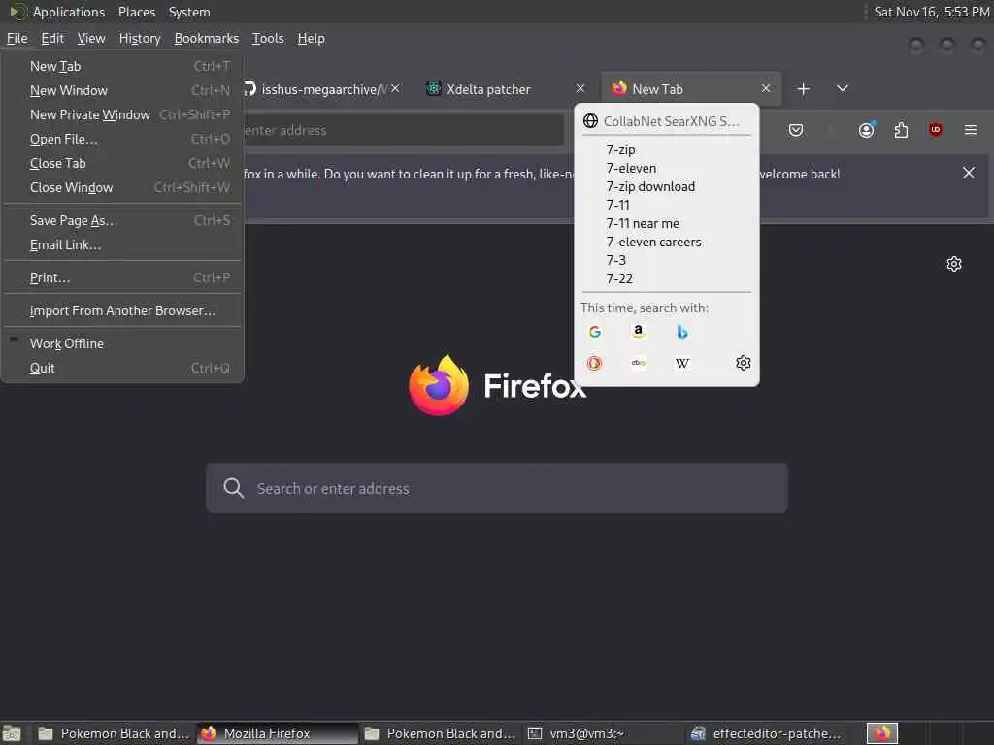Toggle Work Offline menu item

click(123, 343)
